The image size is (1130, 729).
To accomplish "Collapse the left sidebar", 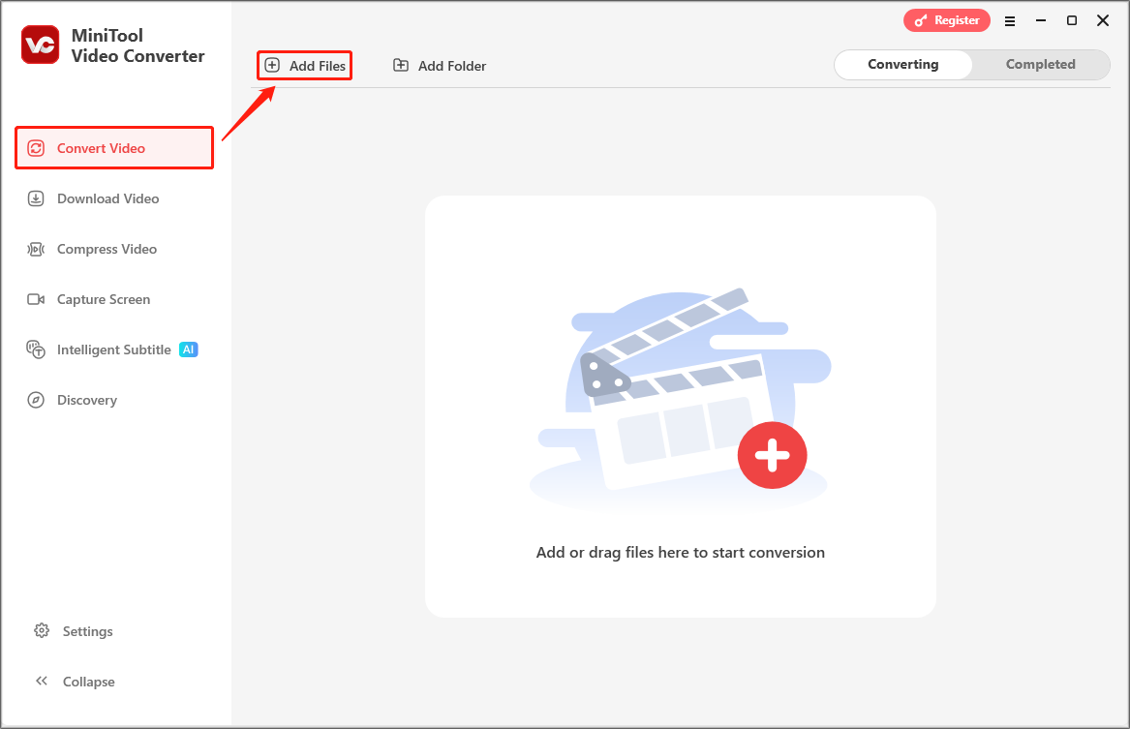I will click(74, 681).
